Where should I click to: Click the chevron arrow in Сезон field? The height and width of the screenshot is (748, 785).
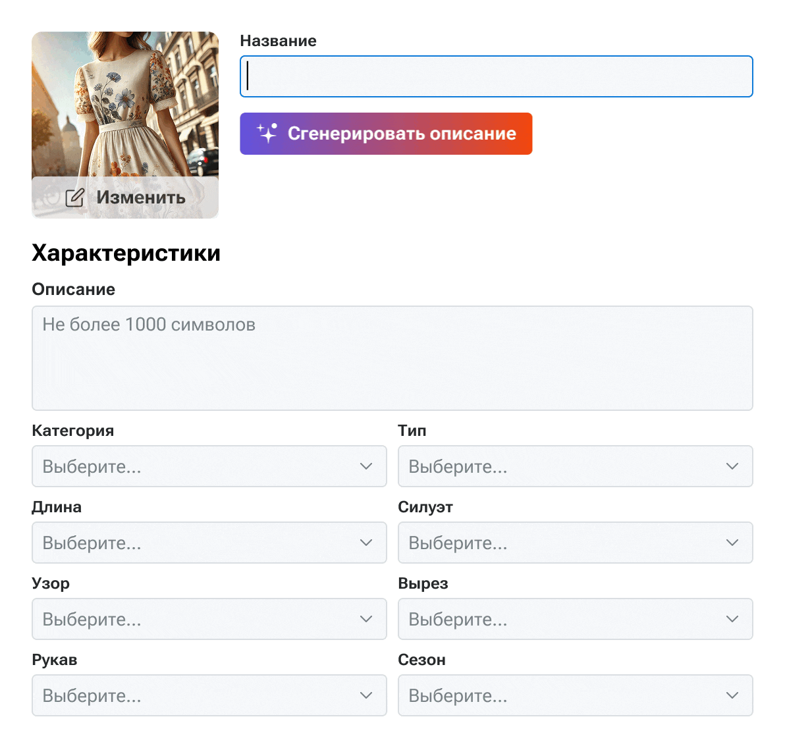pos(732,695)
